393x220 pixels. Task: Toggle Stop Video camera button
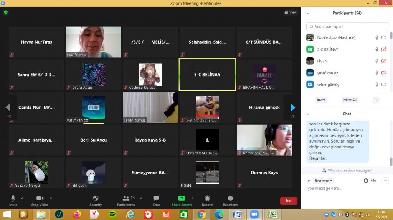(x=40, y=198)
